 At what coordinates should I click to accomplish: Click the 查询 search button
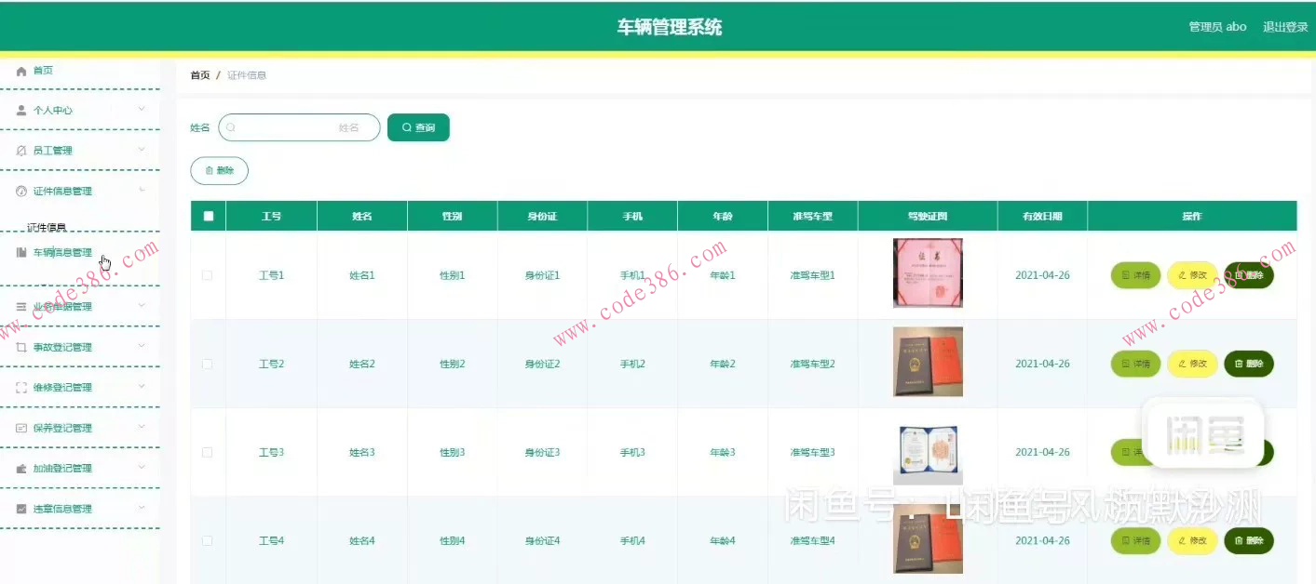pyautogui.click(x=418, y=127)
